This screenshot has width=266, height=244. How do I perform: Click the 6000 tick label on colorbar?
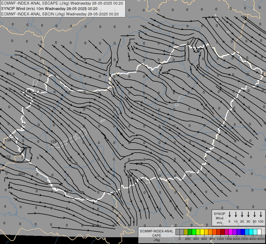(x=261, y=239)
